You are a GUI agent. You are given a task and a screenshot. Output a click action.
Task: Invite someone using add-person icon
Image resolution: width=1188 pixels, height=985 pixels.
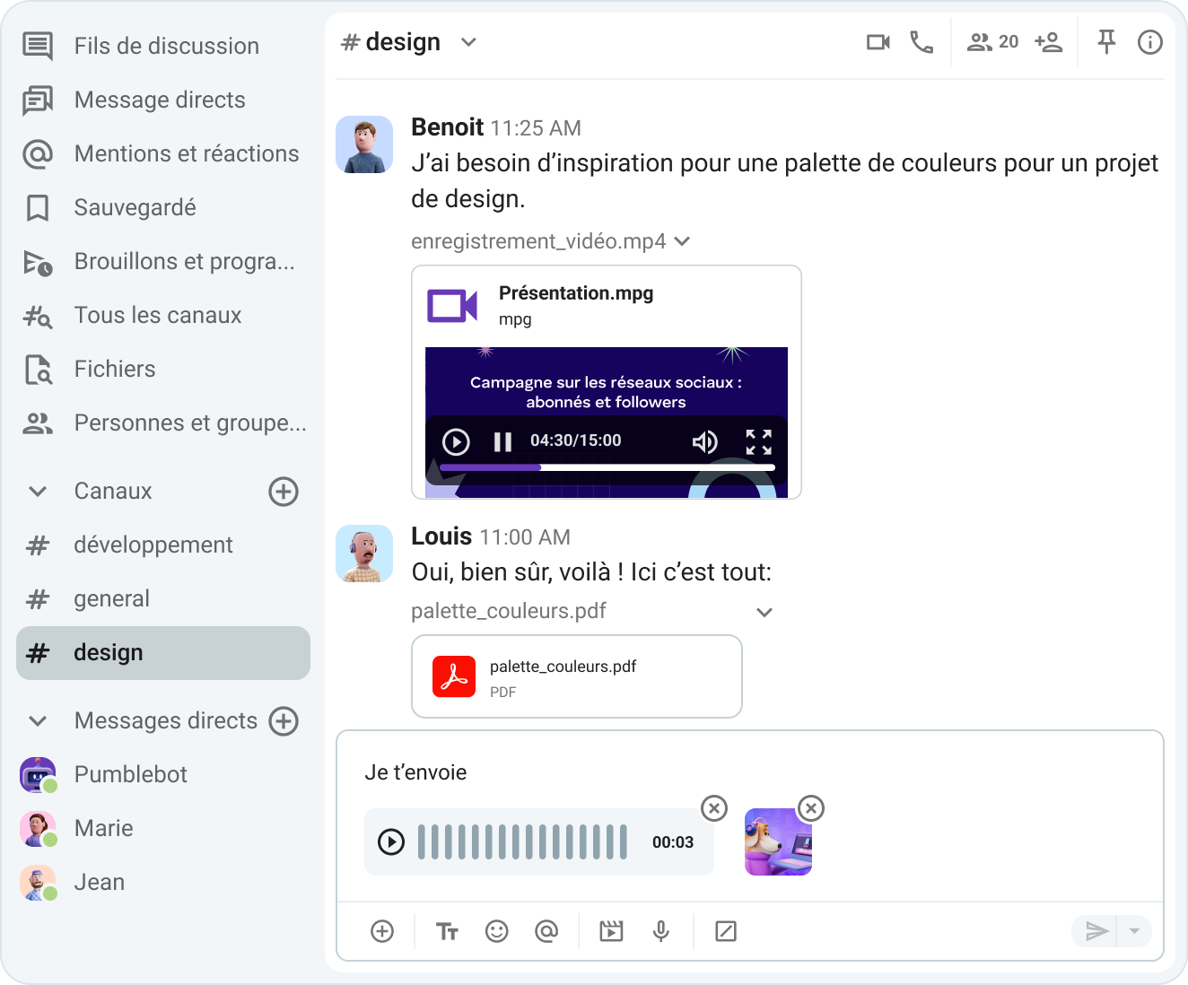click(x=1048, y=41)
